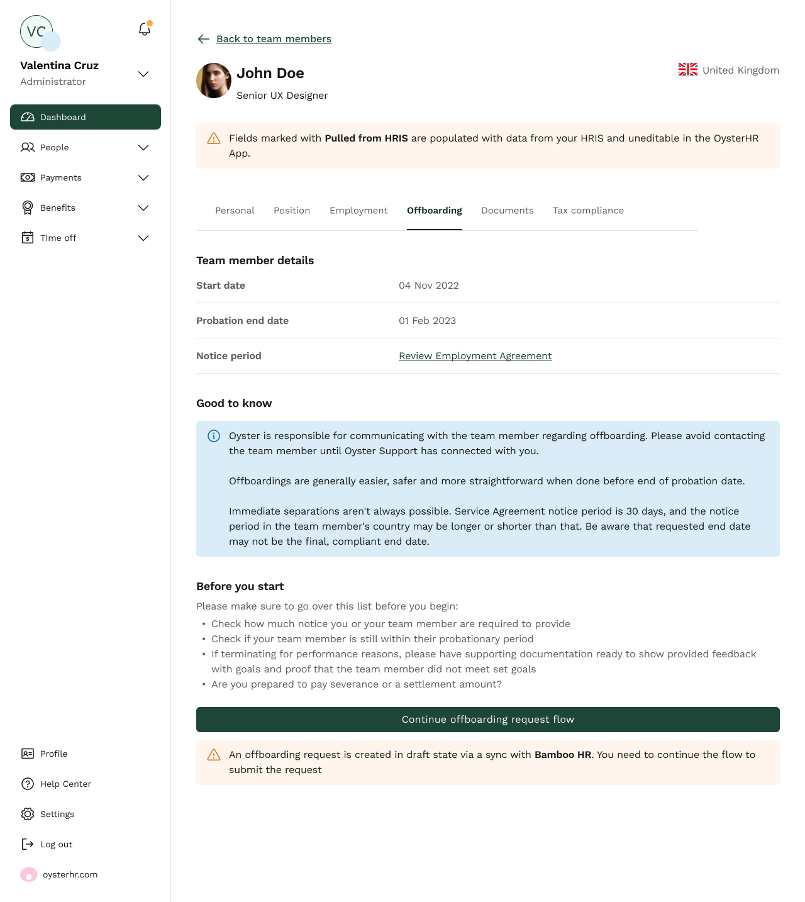
Task: Click the United Kingdom flag icon
Action: coord(688,70)
